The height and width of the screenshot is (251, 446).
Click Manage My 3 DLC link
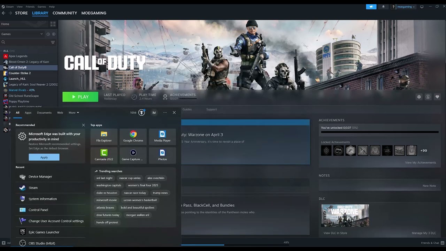(x=424, y=233)
